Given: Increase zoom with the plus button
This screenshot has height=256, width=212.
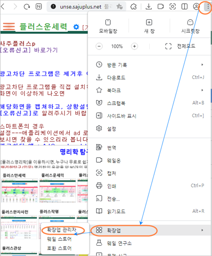Looking at the screenshot, I should (134, 46).
